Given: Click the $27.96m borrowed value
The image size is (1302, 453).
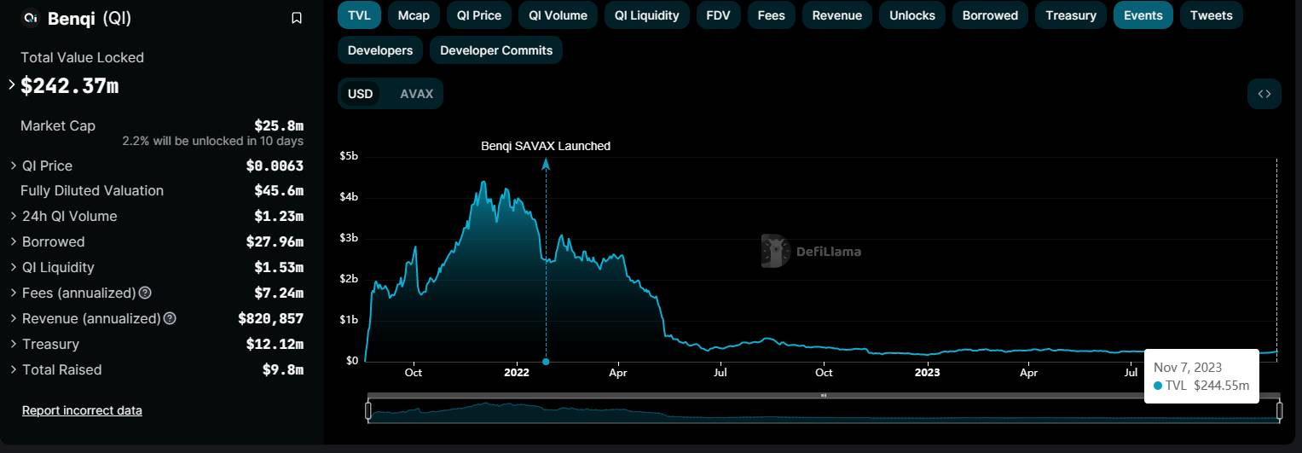Looking at the screenshot, I should pos(275,241).
